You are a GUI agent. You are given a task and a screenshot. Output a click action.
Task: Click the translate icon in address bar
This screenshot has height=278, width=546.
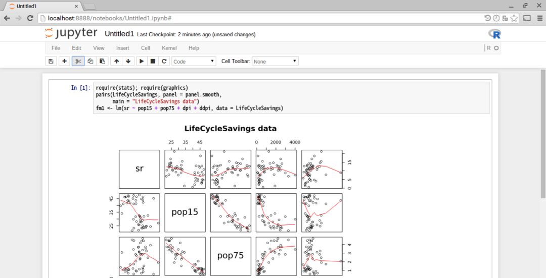click(505, 18)
